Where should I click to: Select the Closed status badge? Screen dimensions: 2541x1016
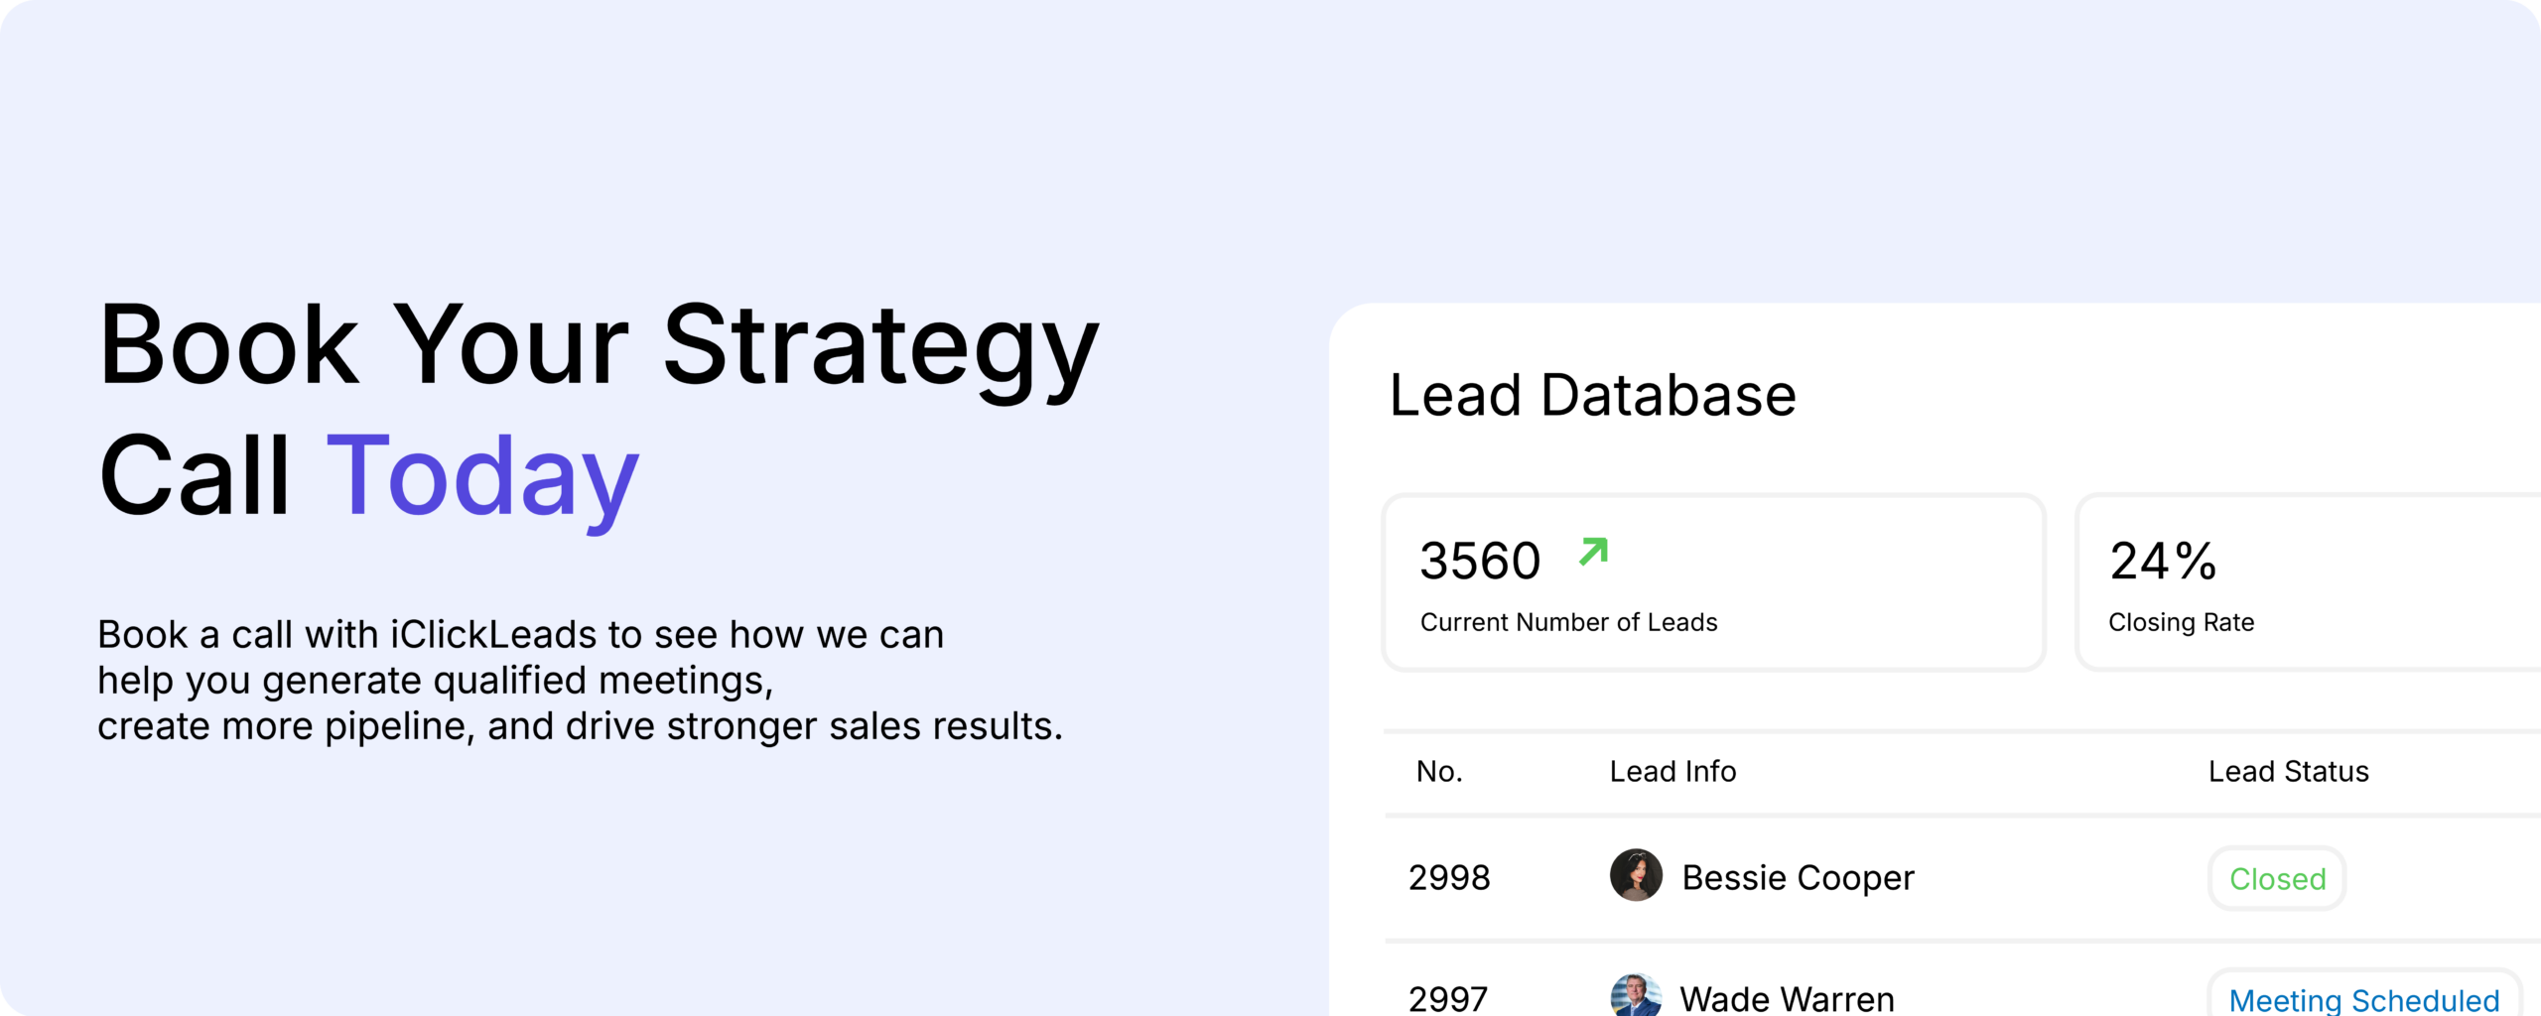(x=2277, y=879)
